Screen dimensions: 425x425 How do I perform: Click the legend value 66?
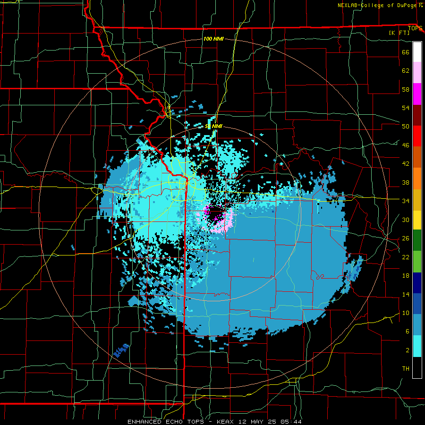(x=406, y=52)
